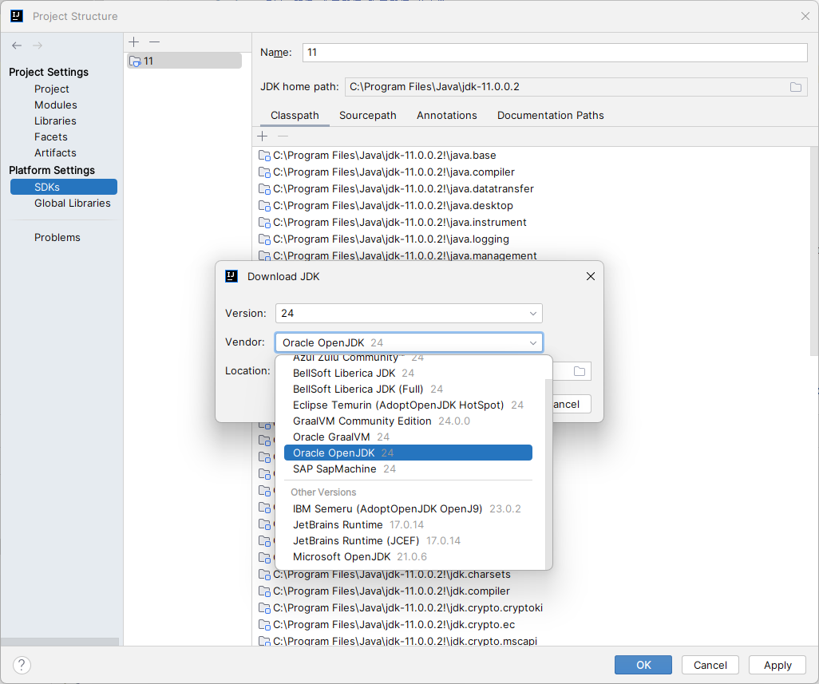Select java.instrument classpath entry

coord(400,223)
